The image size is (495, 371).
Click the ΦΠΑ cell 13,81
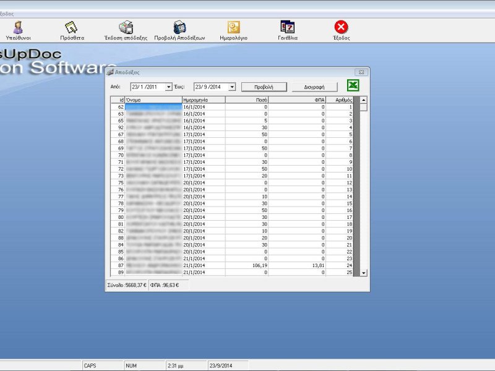click(297, 265)
